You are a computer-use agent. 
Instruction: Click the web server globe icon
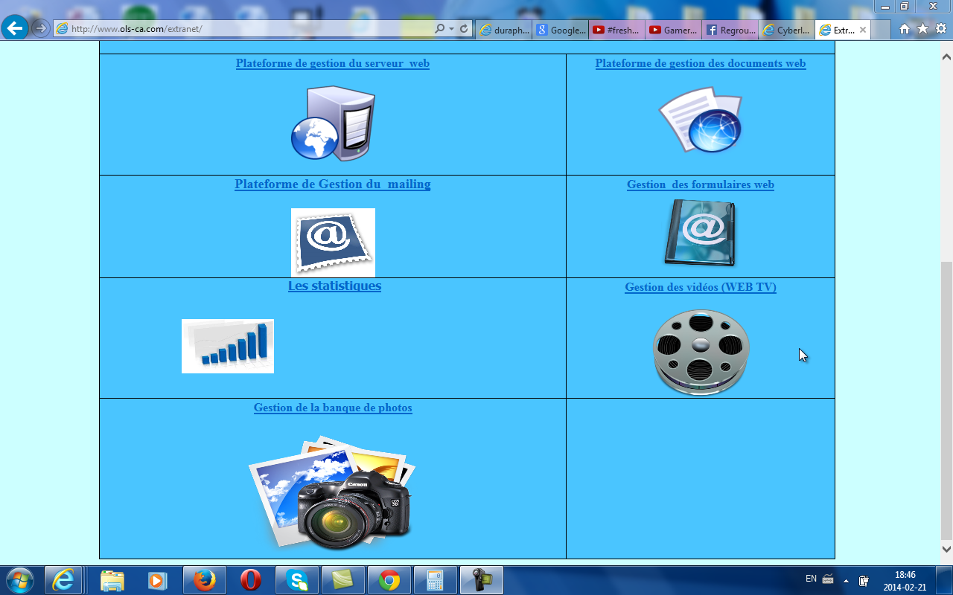point(332,123)
